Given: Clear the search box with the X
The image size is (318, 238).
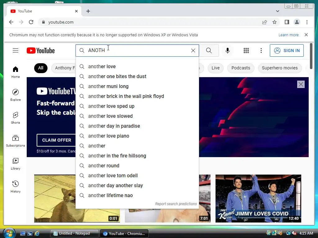Looking at the screenshot, I should (x=193, y=51).
